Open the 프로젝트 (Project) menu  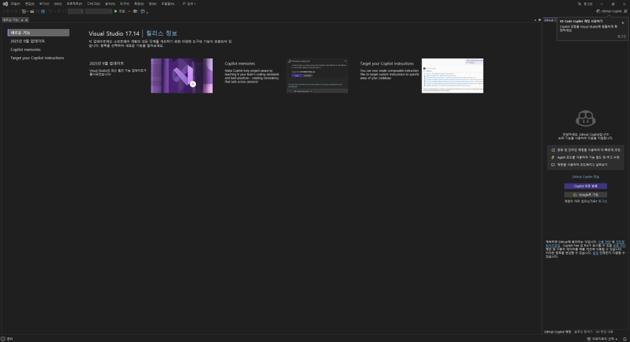click(74, 3)
